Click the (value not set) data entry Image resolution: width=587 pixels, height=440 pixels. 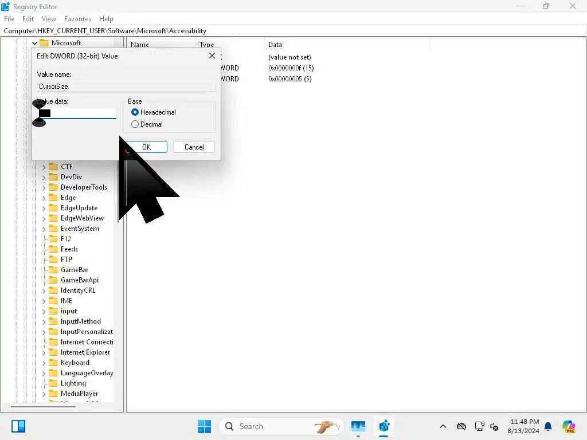(x=289, y=57)
